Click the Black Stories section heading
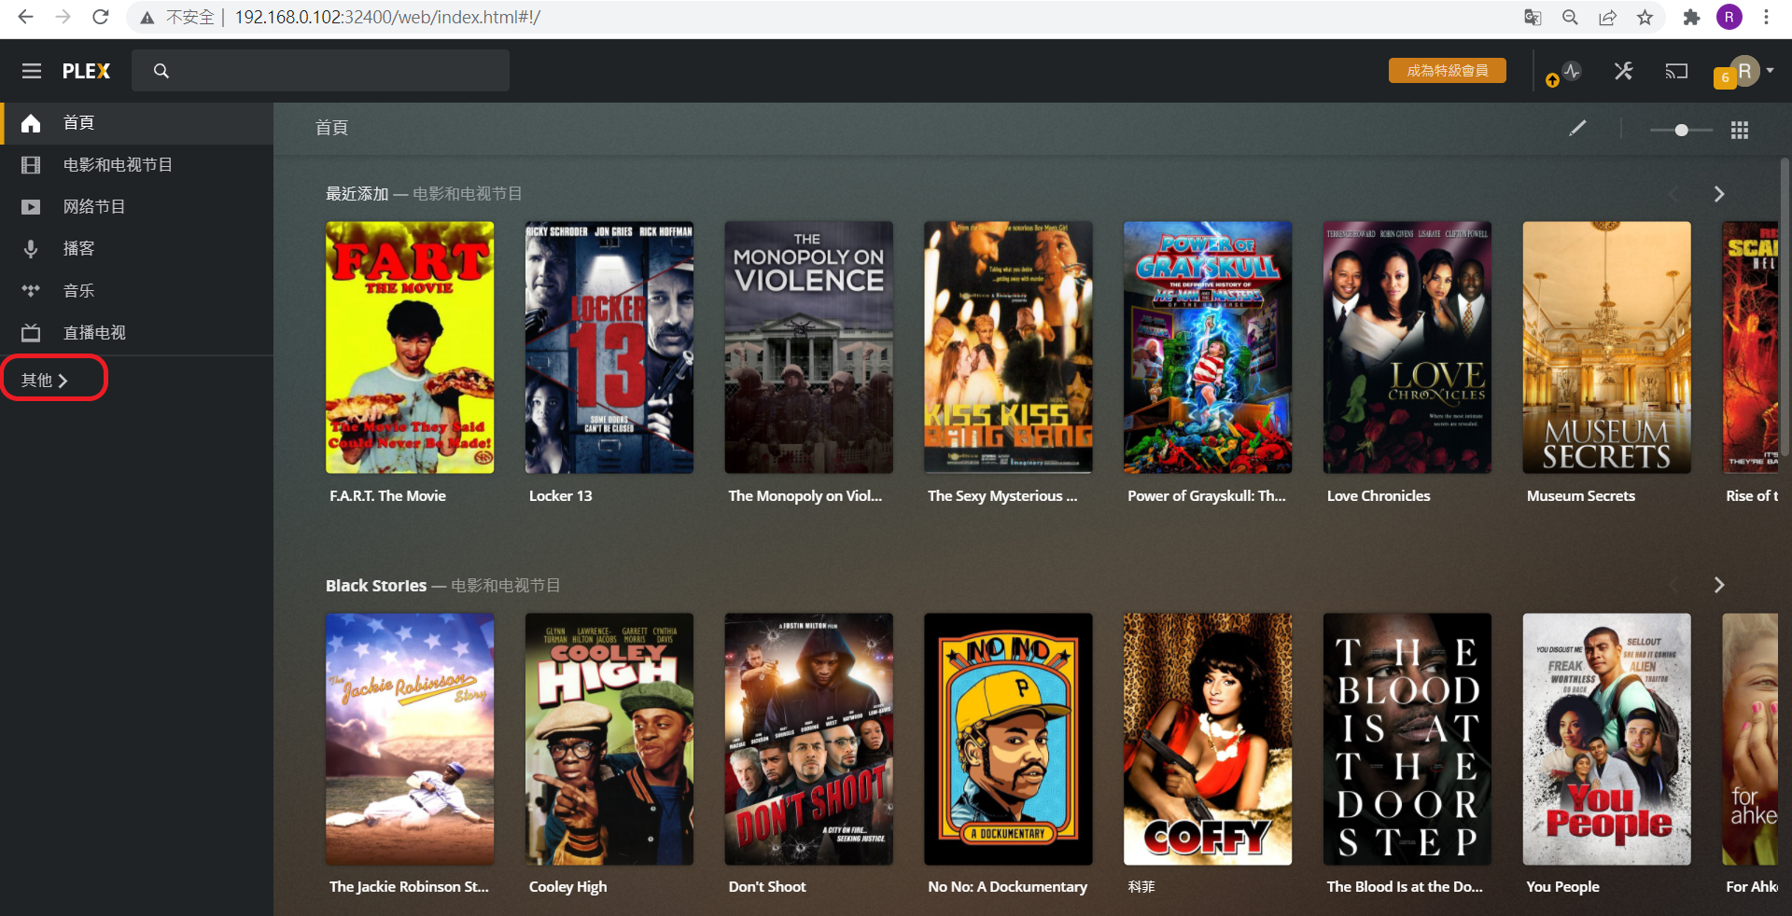This screenshot has width=1792, height=916. pyautogui.click(x=376, y=586)
